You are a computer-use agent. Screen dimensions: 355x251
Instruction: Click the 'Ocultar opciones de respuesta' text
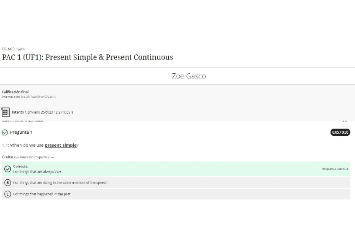coord(26,157)
